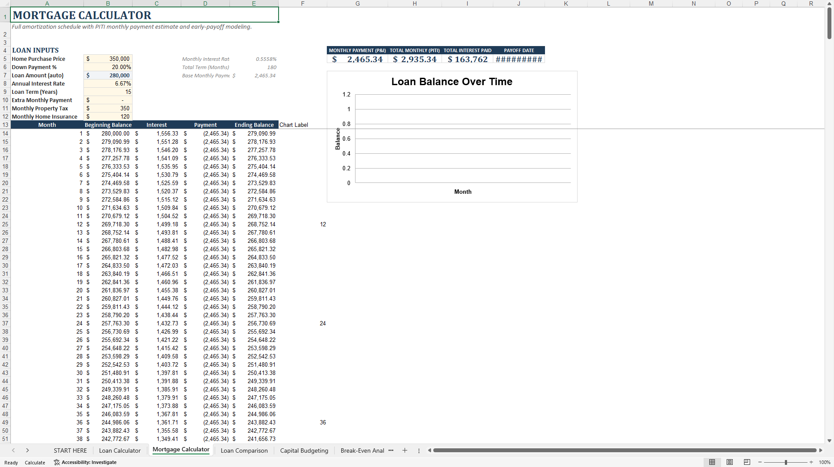Select the Total Monthly (PITI) value 2,935.34

point(415,60)
